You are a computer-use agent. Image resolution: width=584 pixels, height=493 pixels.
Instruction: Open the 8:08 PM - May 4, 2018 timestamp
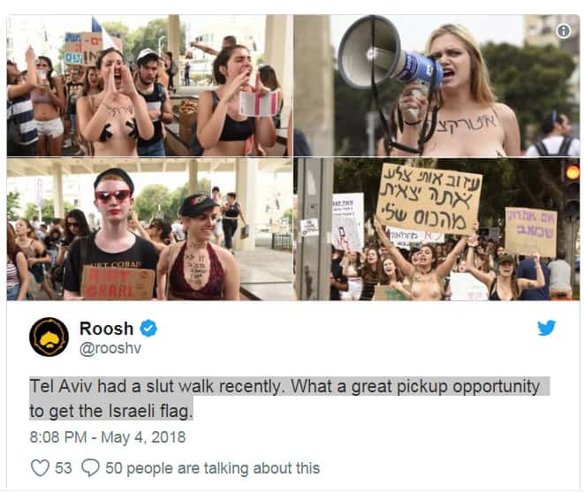108,437
